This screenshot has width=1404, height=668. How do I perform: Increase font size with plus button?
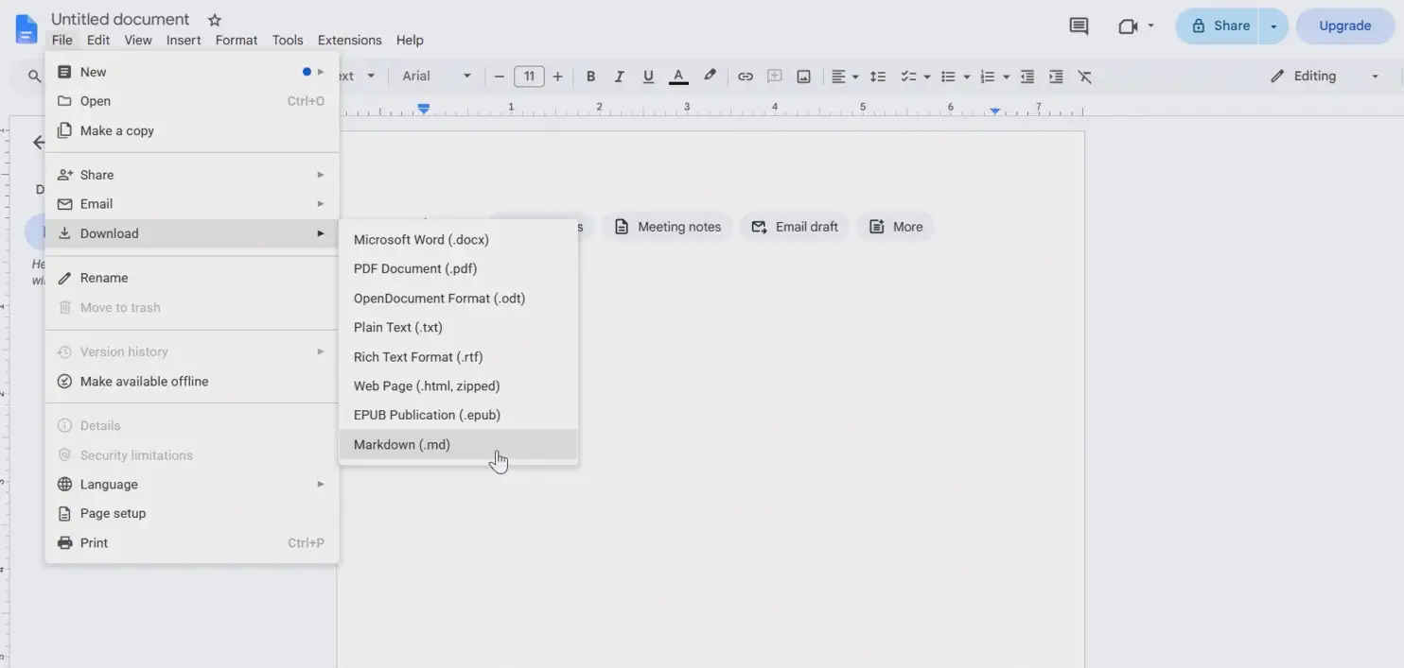[x=558, y=77]
